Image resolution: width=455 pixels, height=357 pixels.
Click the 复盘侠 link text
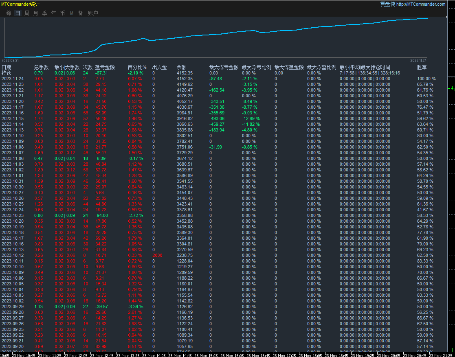click(x=387, y=4)
